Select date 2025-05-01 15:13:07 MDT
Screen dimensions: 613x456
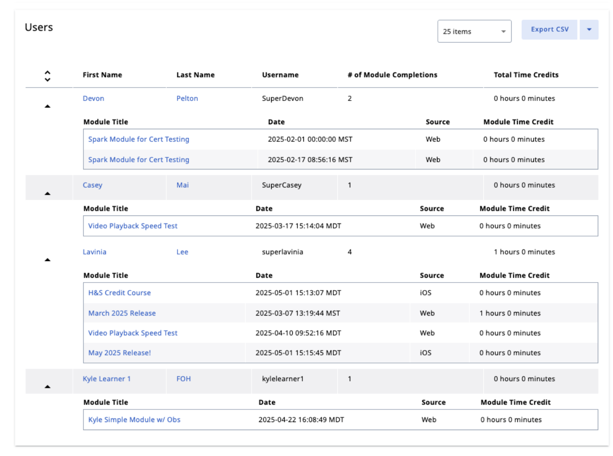tap(298, 293)
